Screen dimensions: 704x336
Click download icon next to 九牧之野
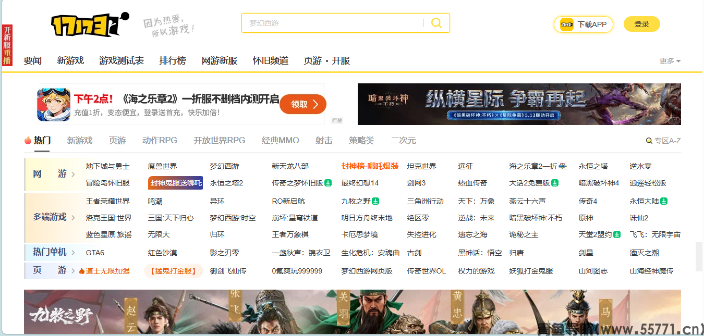(375, 201)
